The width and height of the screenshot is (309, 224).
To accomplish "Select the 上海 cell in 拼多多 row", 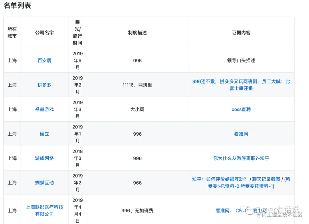I will (x=12, y=85).
